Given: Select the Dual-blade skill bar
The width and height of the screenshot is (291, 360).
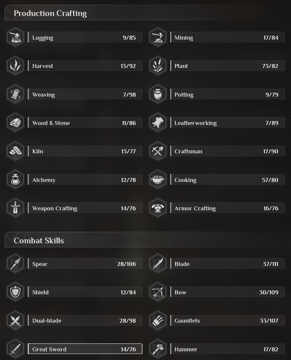Looking at the screenshot, I should tap(85, 321).
